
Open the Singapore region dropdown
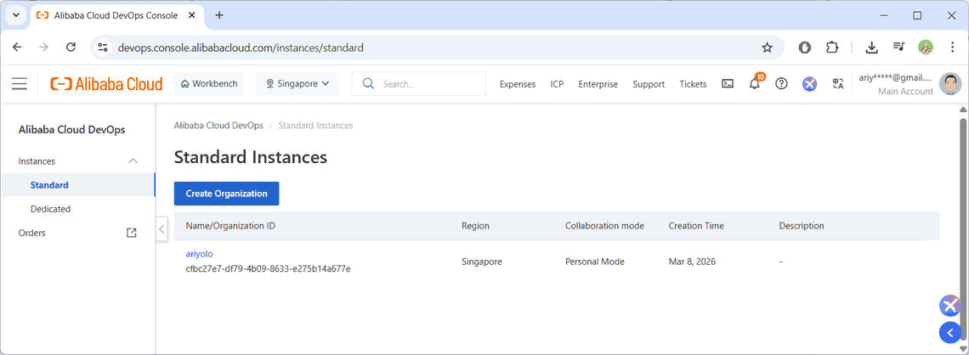point(297,84)
